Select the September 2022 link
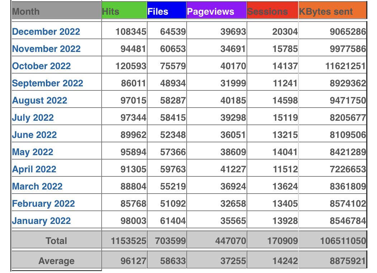The width and height of the screenshot is (377, 273). (47, 83)
